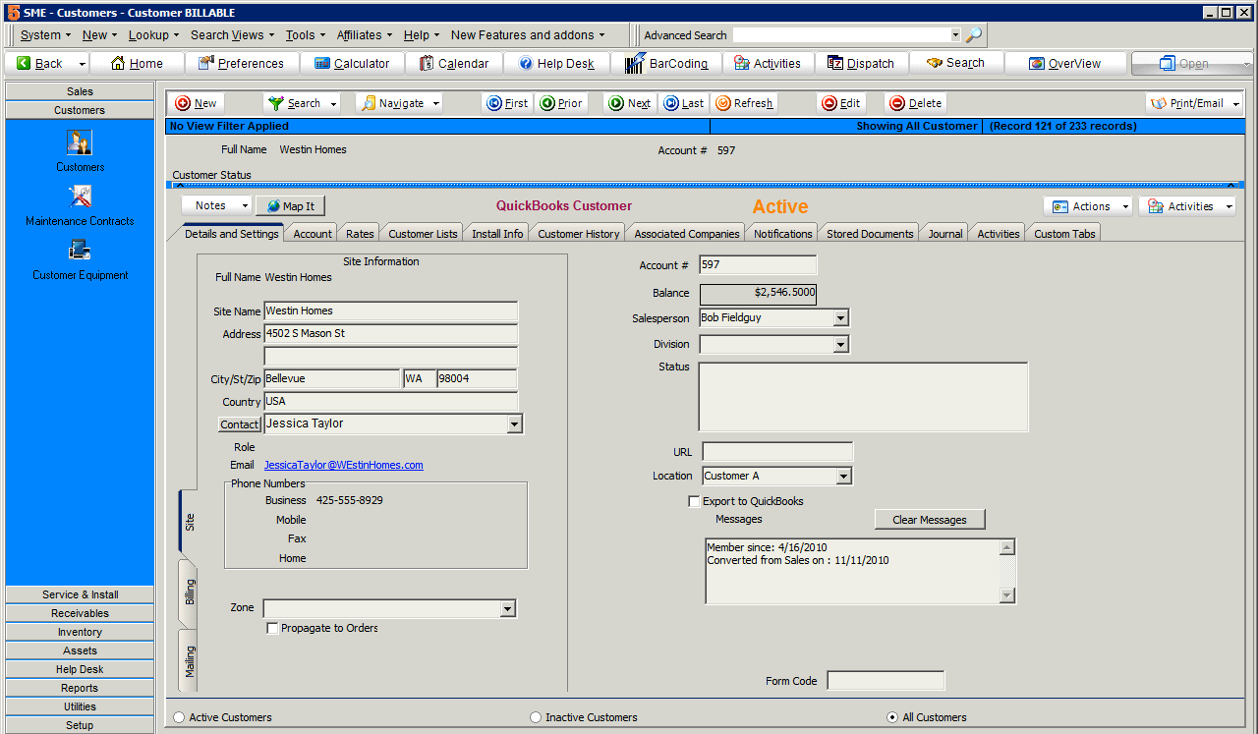The width and height of the screenshot is (1258, 734).
Task: Open the Inventory section
Action: (x=80, y=632)
